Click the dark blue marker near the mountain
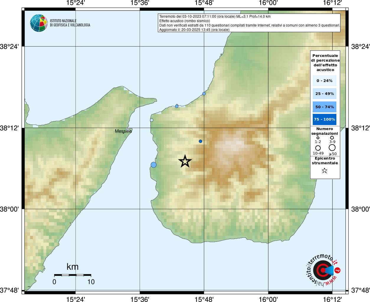 (200, 141)
